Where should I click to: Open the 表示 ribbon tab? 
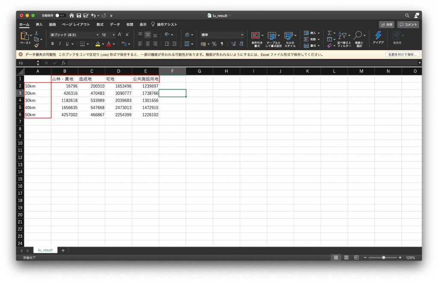click(x=143, y=24)
